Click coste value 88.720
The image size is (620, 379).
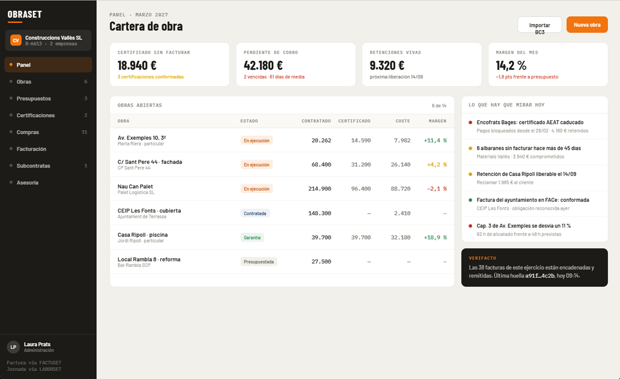pos(401,189)
